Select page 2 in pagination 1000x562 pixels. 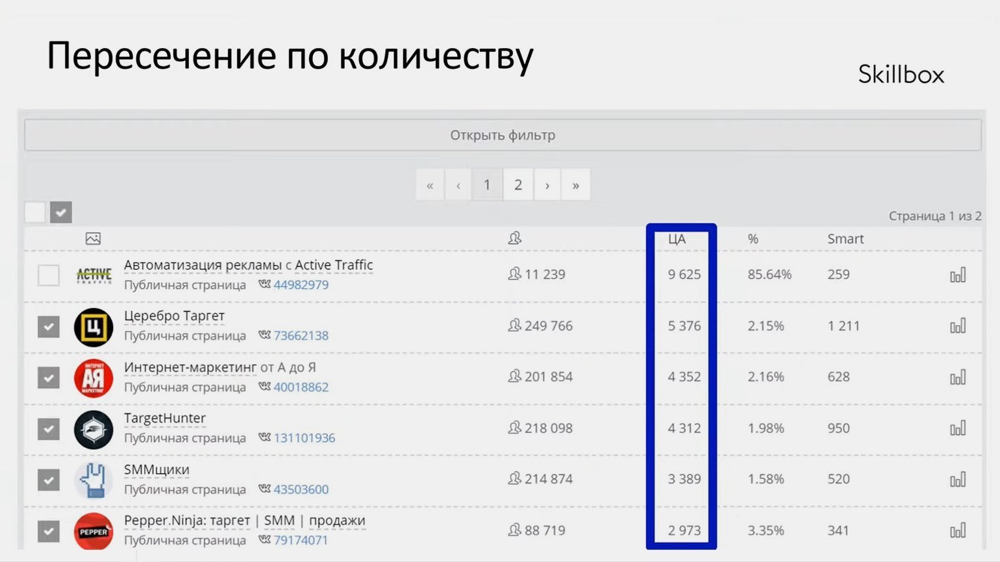(518, 185)
